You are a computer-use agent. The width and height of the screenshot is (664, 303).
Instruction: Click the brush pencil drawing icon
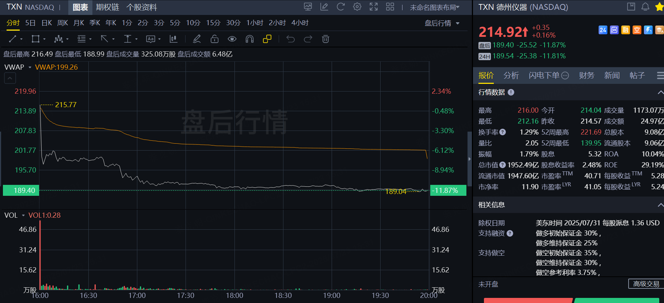pyautogui.click(x=197, y=39)
